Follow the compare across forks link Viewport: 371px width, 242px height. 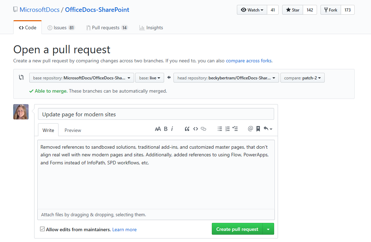[249, 61]
